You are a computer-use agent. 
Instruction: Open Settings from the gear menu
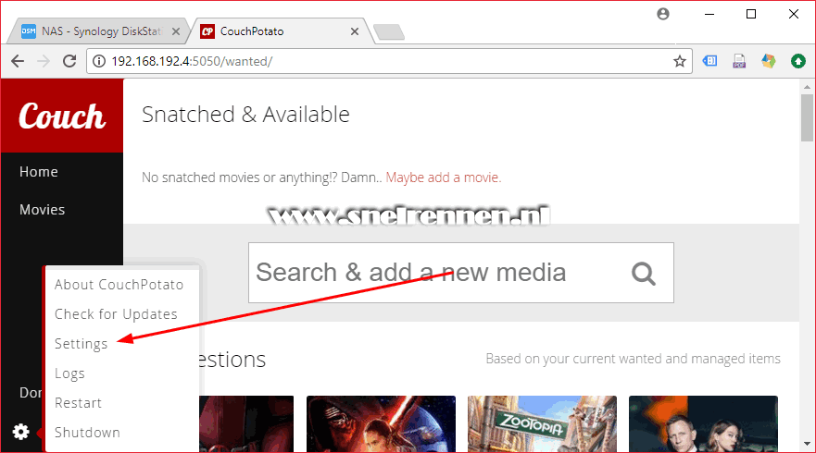pyautogui.click(x=82, y=344)
